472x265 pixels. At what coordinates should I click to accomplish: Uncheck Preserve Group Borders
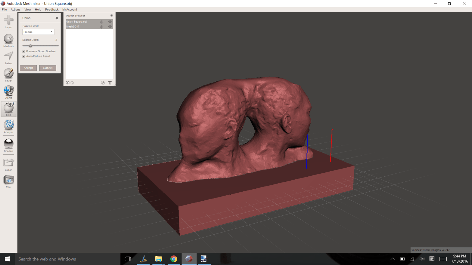click(x=24, y=51)
